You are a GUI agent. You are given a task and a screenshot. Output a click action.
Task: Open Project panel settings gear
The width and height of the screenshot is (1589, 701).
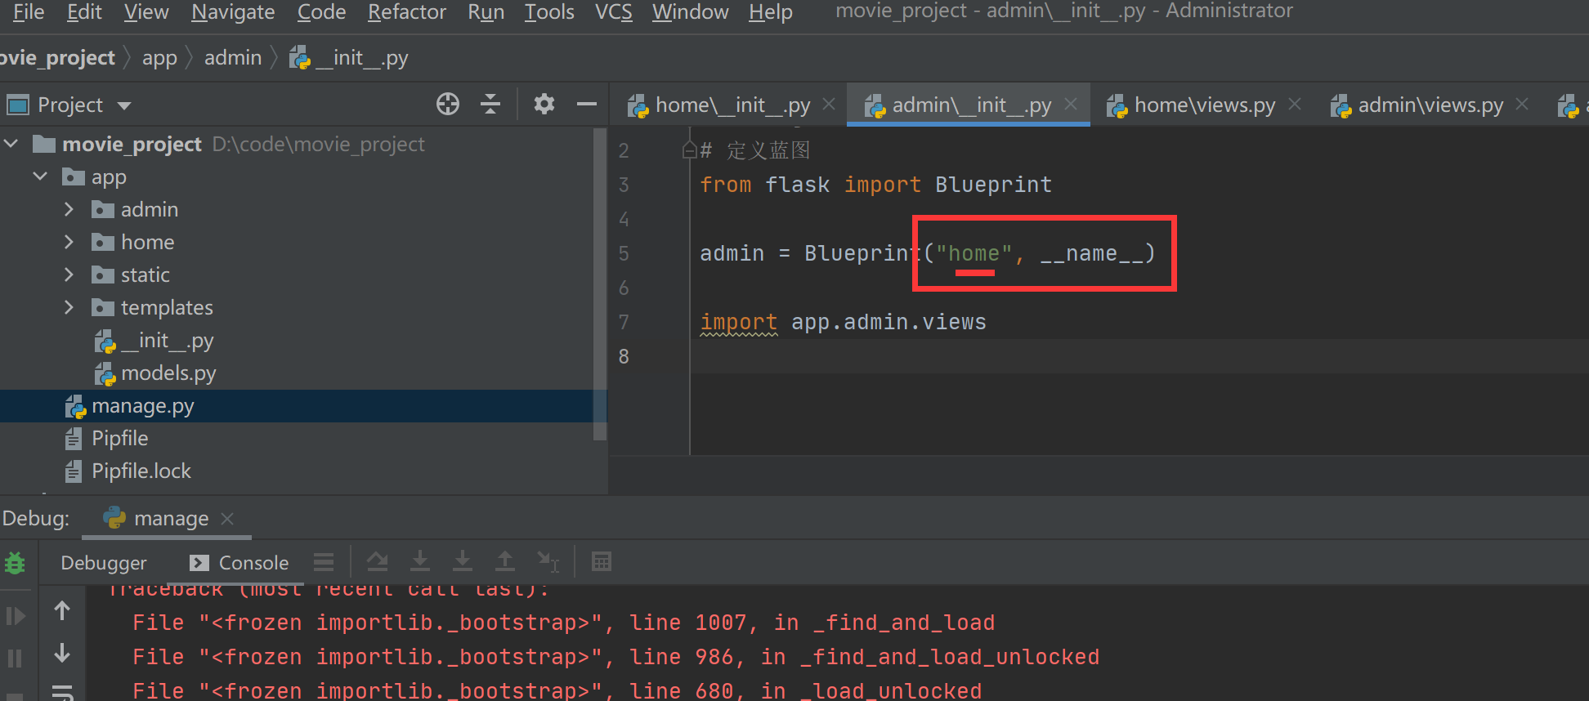(544, 104)
